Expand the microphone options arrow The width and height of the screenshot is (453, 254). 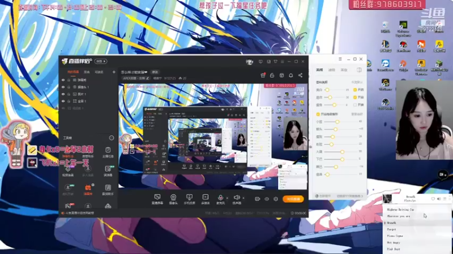[227, 198]
